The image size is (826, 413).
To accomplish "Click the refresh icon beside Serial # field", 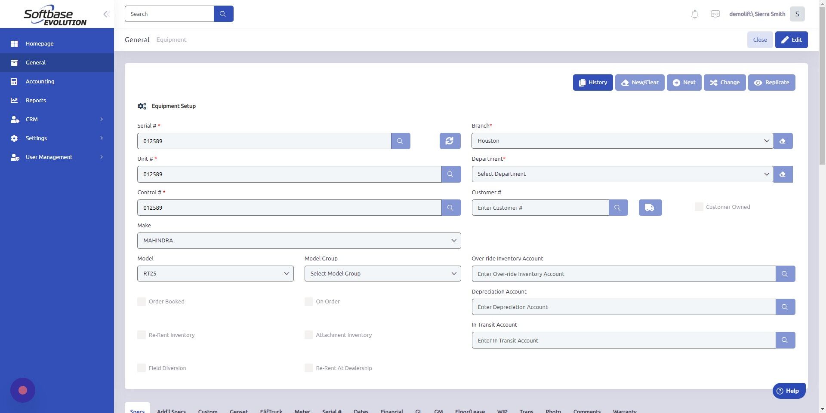I will tap(449, 141).
